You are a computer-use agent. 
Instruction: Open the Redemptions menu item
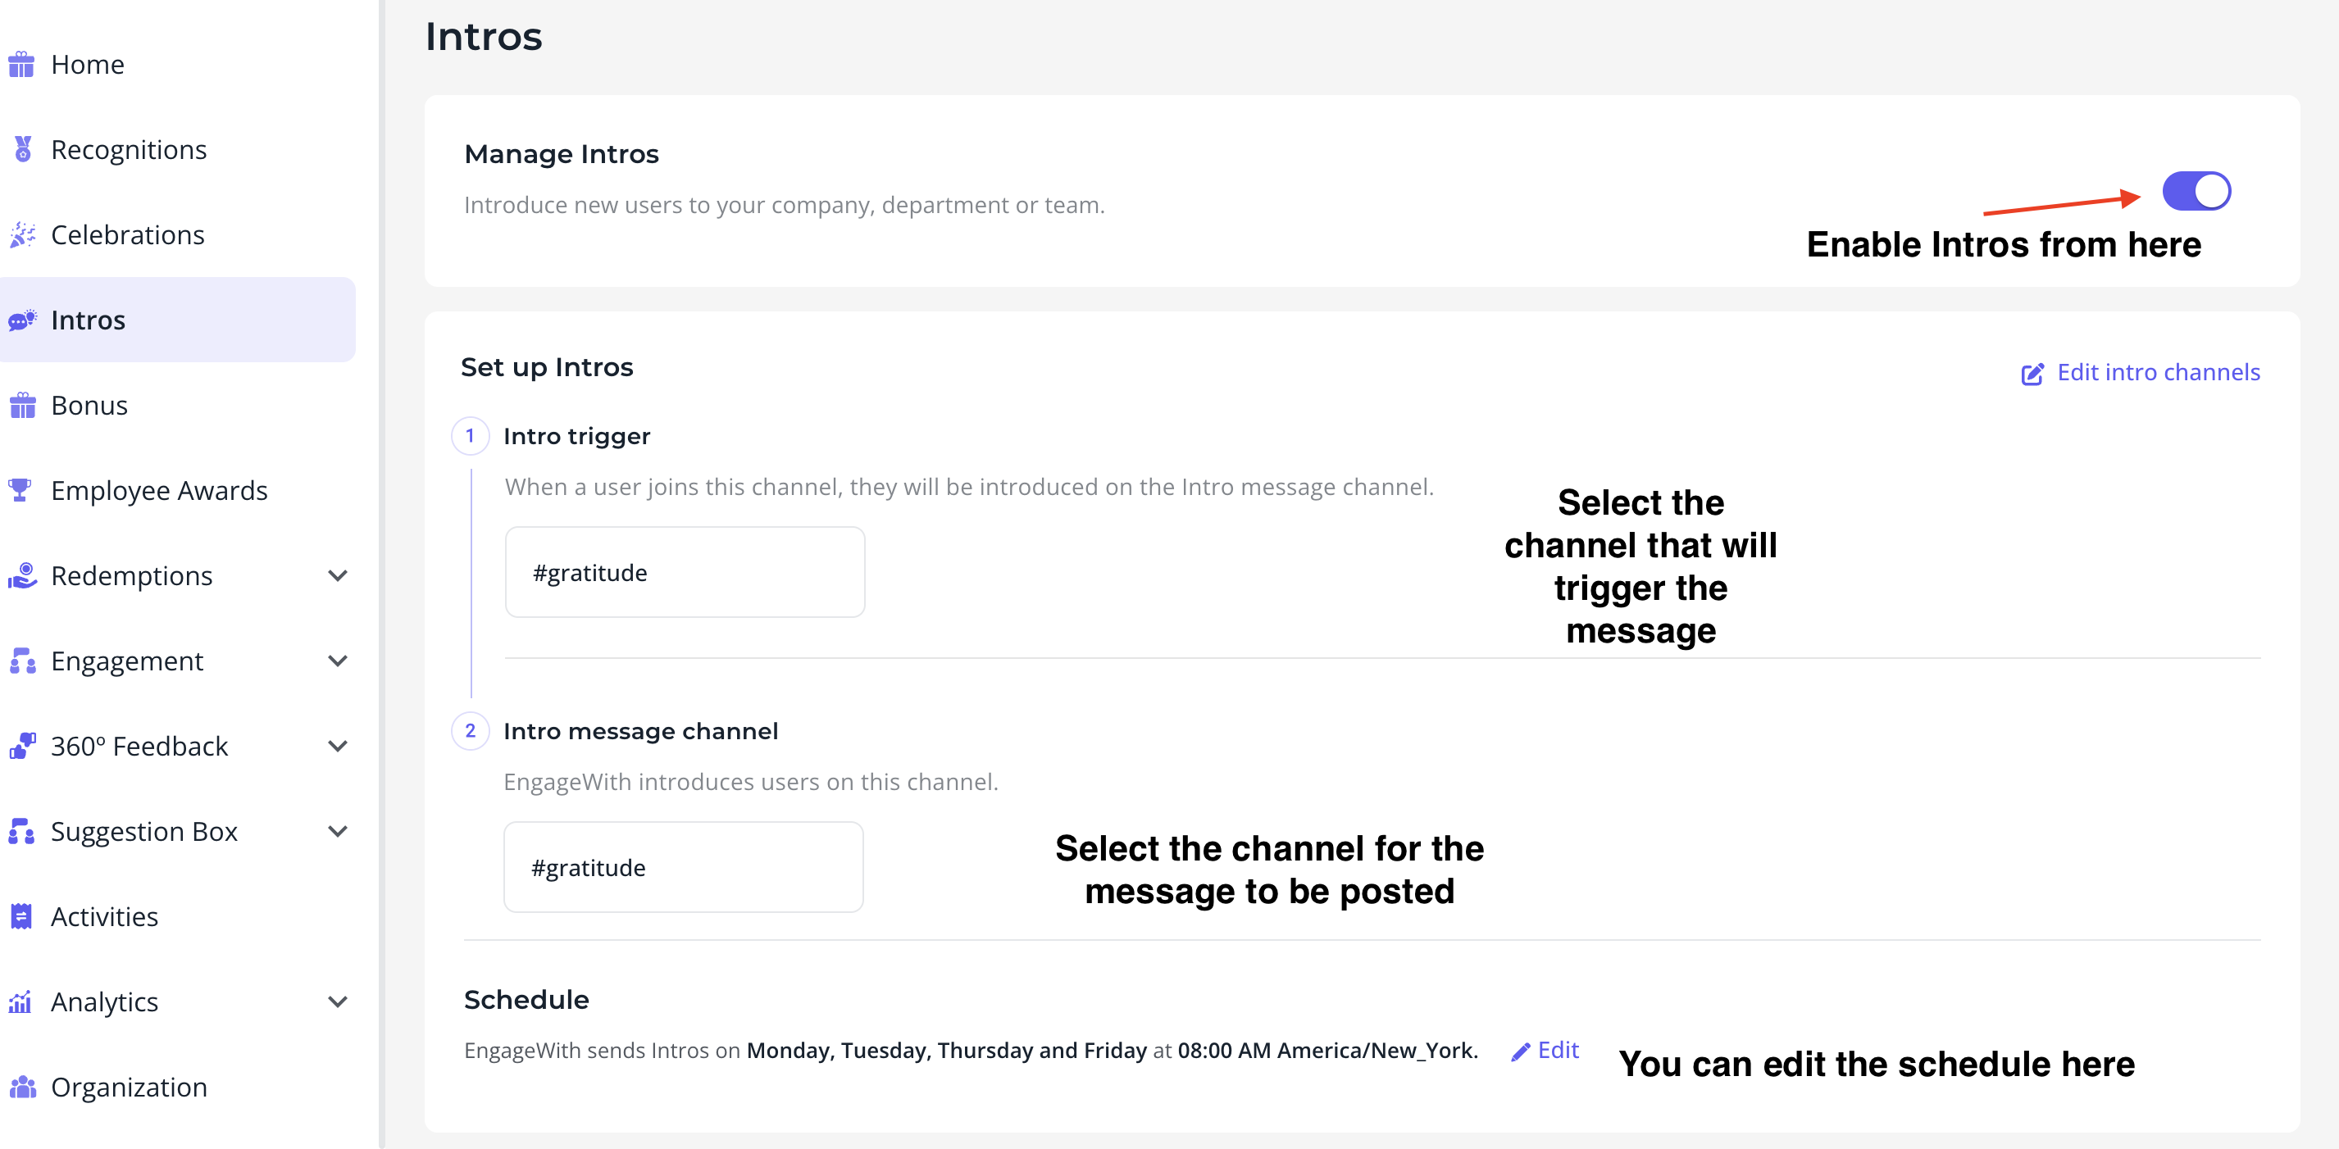(x=178, y=576)
